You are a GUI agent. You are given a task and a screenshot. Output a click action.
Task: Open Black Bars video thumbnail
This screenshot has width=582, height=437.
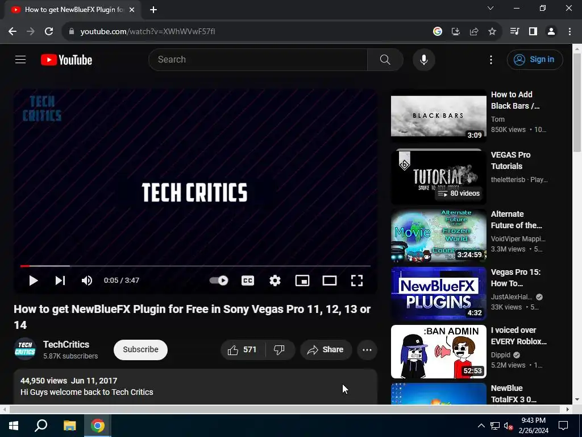(x=438, y=116)
